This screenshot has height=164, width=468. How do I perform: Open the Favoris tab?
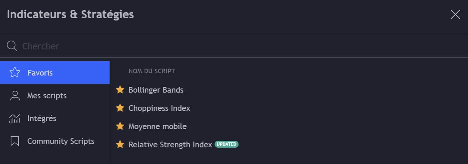click(x=40, y=73)
